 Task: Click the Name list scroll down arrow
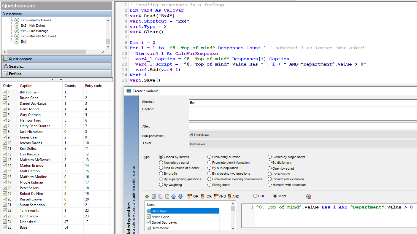[x=233, y=229]
